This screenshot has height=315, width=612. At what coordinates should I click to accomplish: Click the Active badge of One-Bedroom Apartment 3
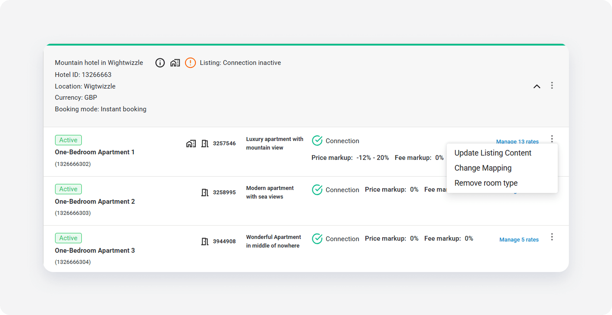click(68, 238)
